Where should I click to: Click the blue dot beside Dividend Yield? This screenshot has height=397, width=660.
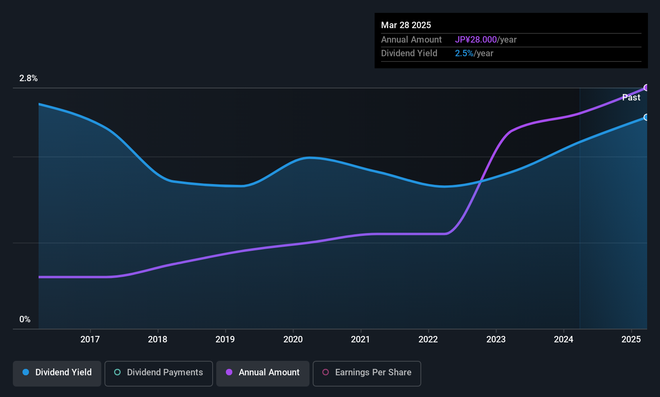tap(26, 372)
